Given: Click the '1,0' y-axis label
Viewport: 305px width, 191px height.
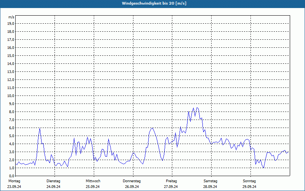Looking at the screenshot, I should click(12, 168).
